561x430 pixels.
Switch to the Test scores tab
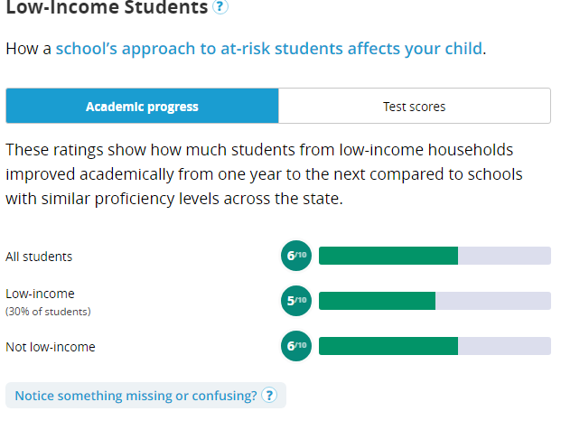[x=415, y=106]
